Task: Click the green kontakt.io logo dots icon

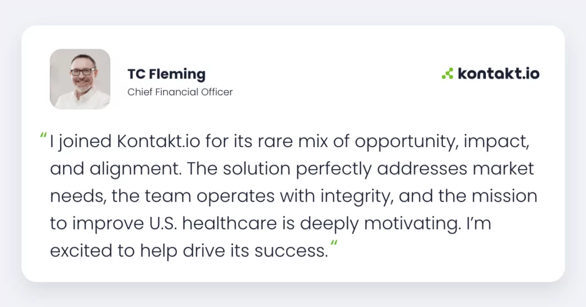Action: (448, 73)
